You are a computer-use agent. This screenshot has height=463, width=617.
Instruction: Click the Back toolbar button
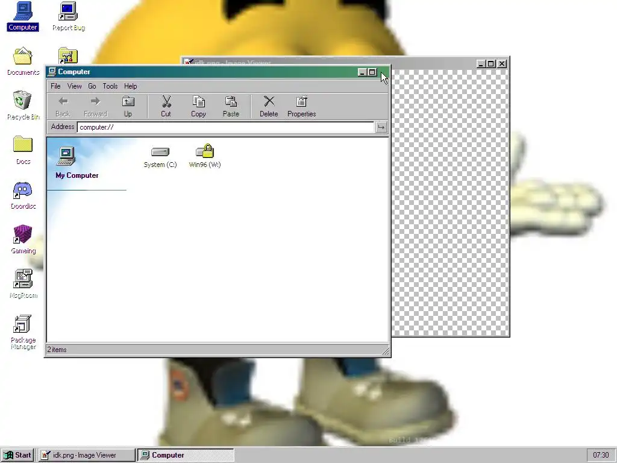coord(63,107)
